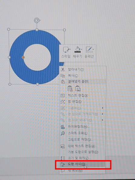Expand the 채우기 dropdown arrow
The width and height of the screenshot is (135, 180).
coord(82,49)
